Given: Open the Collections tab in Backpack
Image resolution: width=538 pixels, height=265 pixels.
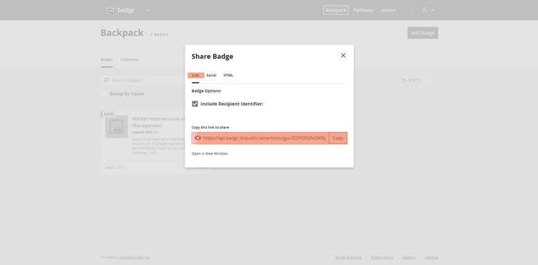Looking at the screenshot, I should (x=129, y=59).
